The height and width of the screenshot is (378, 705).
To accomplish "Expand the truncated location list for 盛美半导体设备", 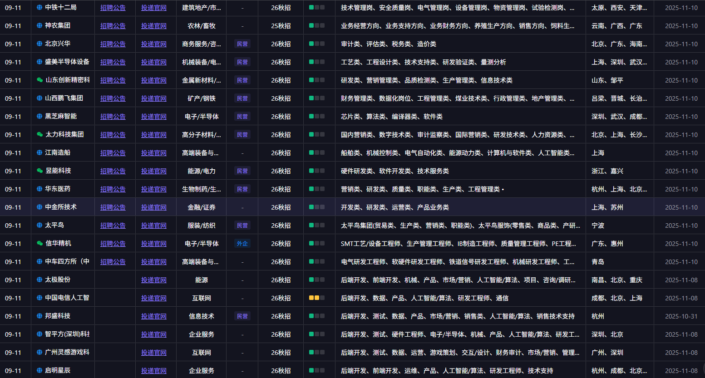I will [620, 62].
